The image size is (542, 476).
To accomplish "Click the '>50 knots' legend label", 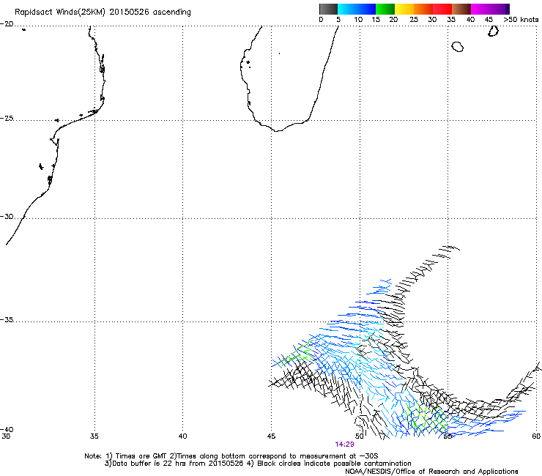I will (521, 20).
